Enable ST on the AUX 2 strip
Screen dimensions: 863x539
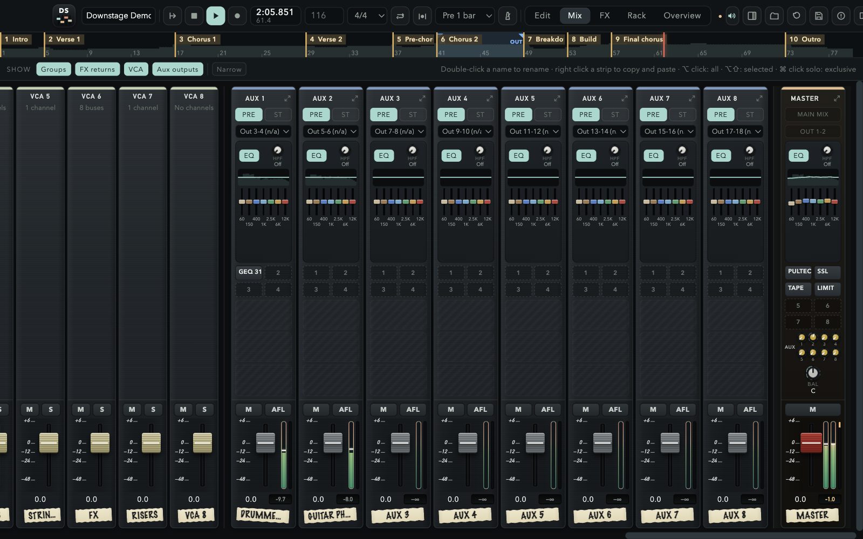[345, 114]
